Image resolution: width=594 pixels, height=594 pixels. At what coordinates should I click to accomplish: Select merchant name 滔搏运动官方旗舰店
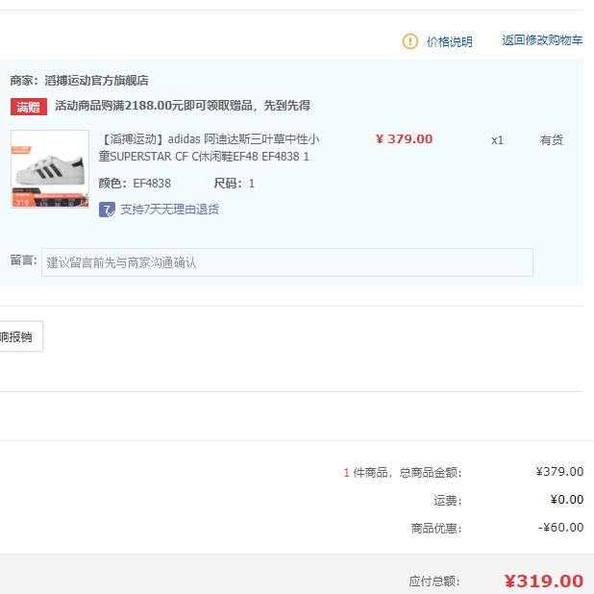pyautogui.click(x=96, y=81)
